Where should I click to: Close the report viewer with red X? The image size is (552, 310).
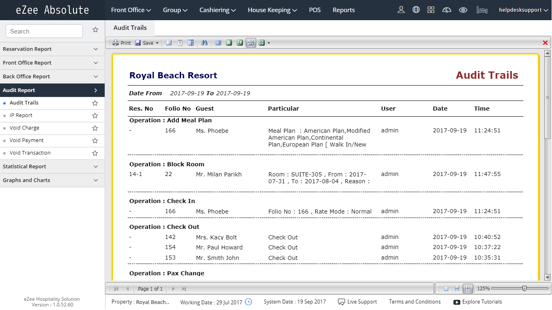pos(545,43)
